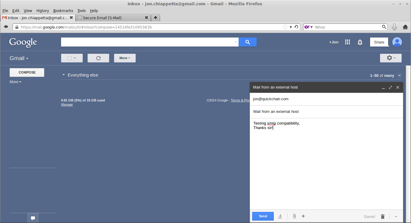Click the blue search button
411x223 pixels.
click(x=248, y=42)
